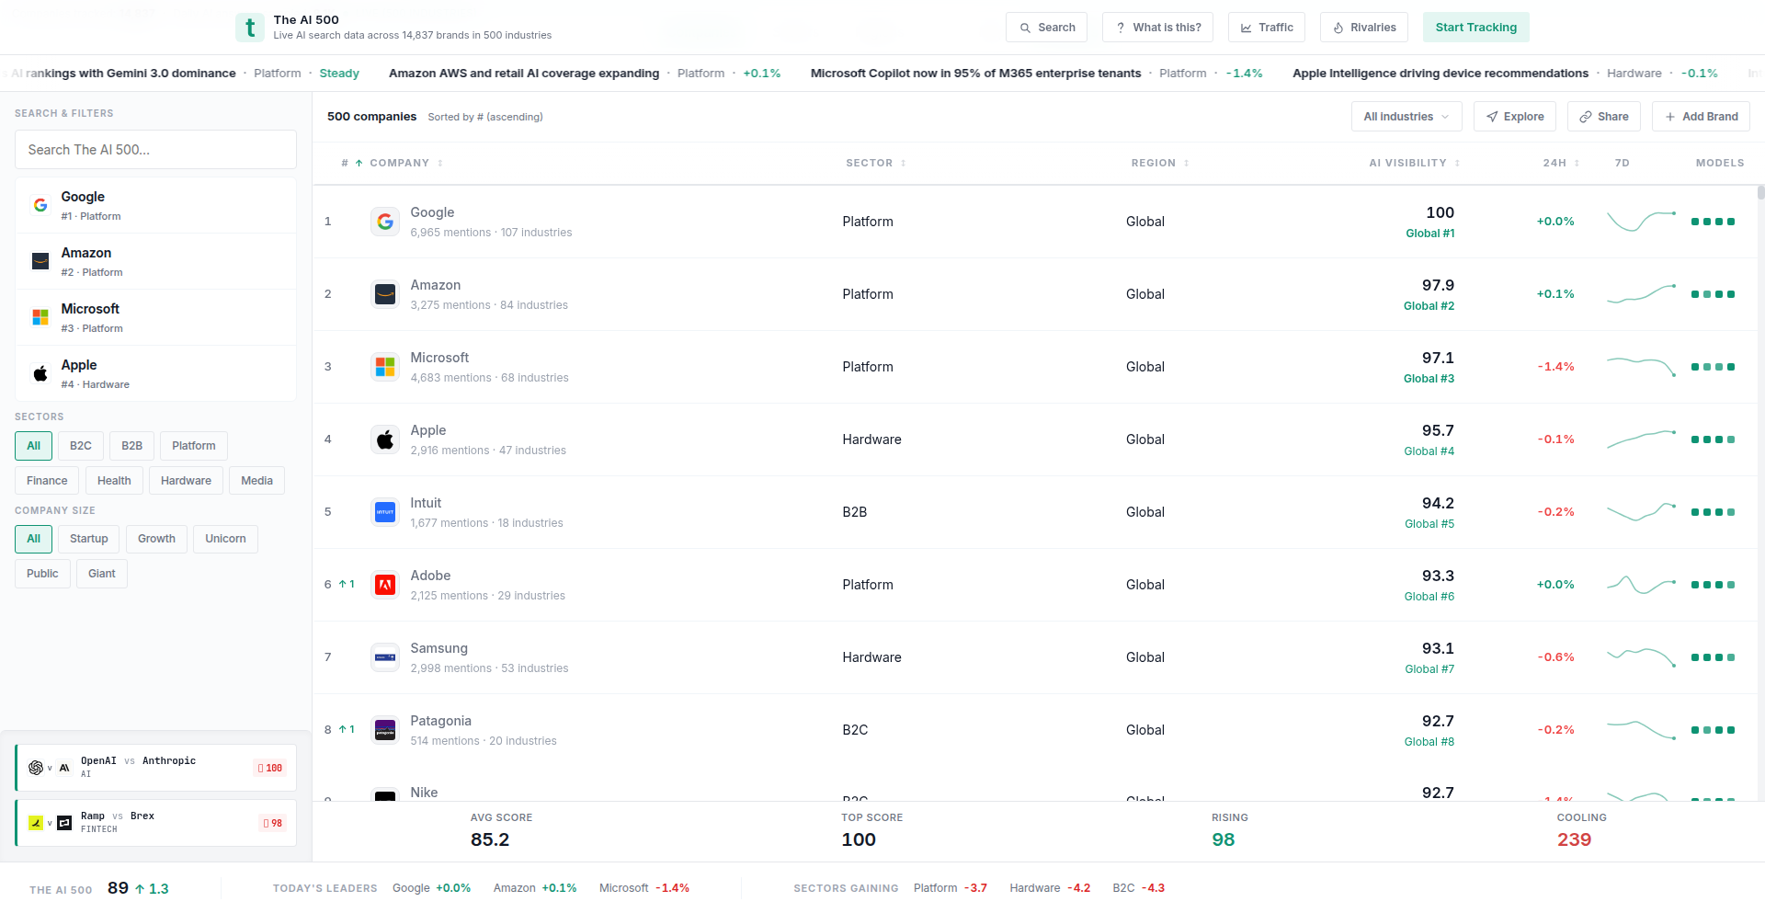Viewport: 1765px width, 913px height.
Task: Focus the Search The AI 500 field
Action: click(155, 150)
